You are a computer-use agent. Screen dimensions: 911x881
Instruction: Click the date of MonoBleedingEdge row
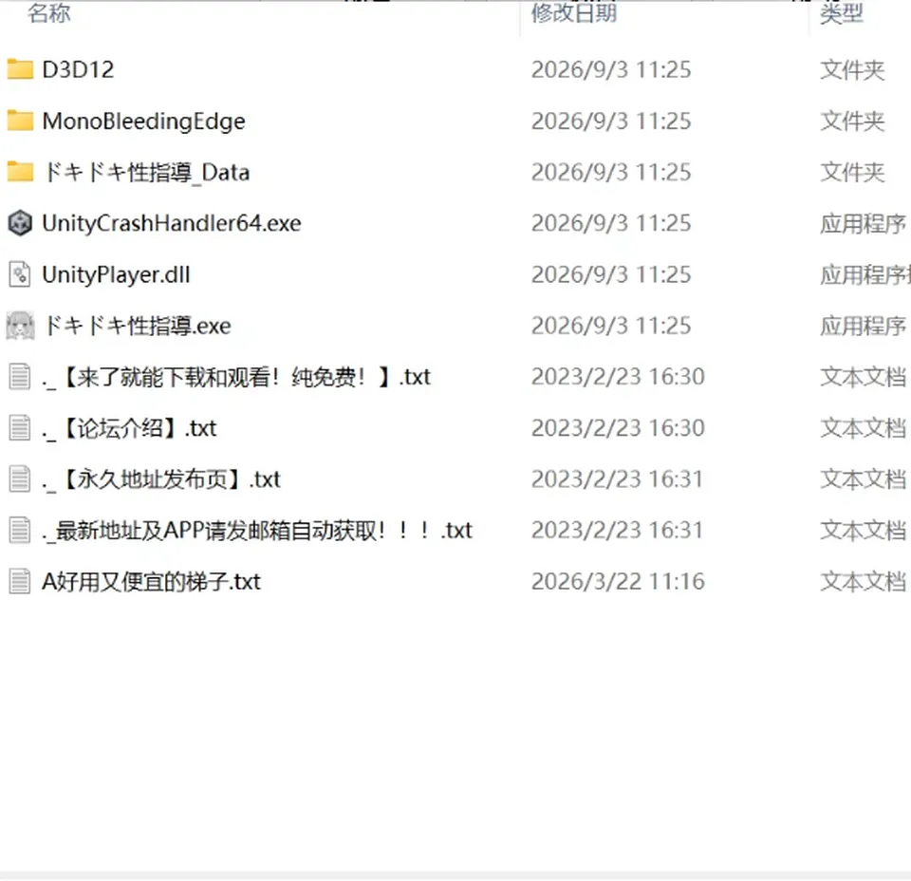tap(611, 122)
